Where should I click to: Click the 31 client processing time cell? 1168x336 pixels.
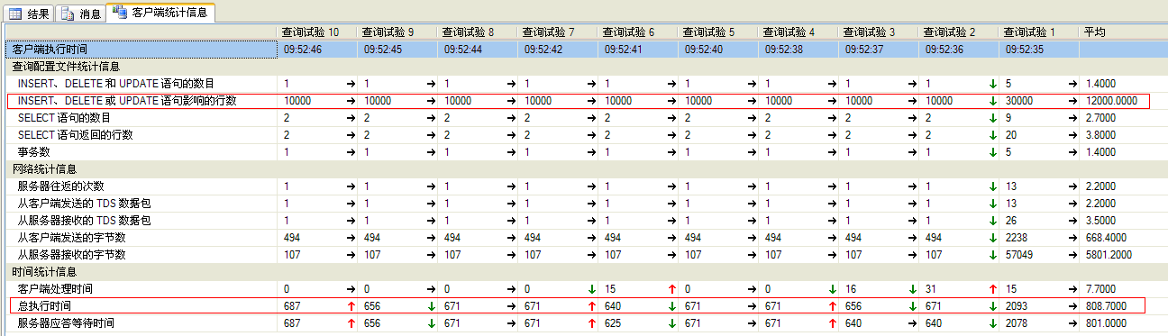coord(958,289)
